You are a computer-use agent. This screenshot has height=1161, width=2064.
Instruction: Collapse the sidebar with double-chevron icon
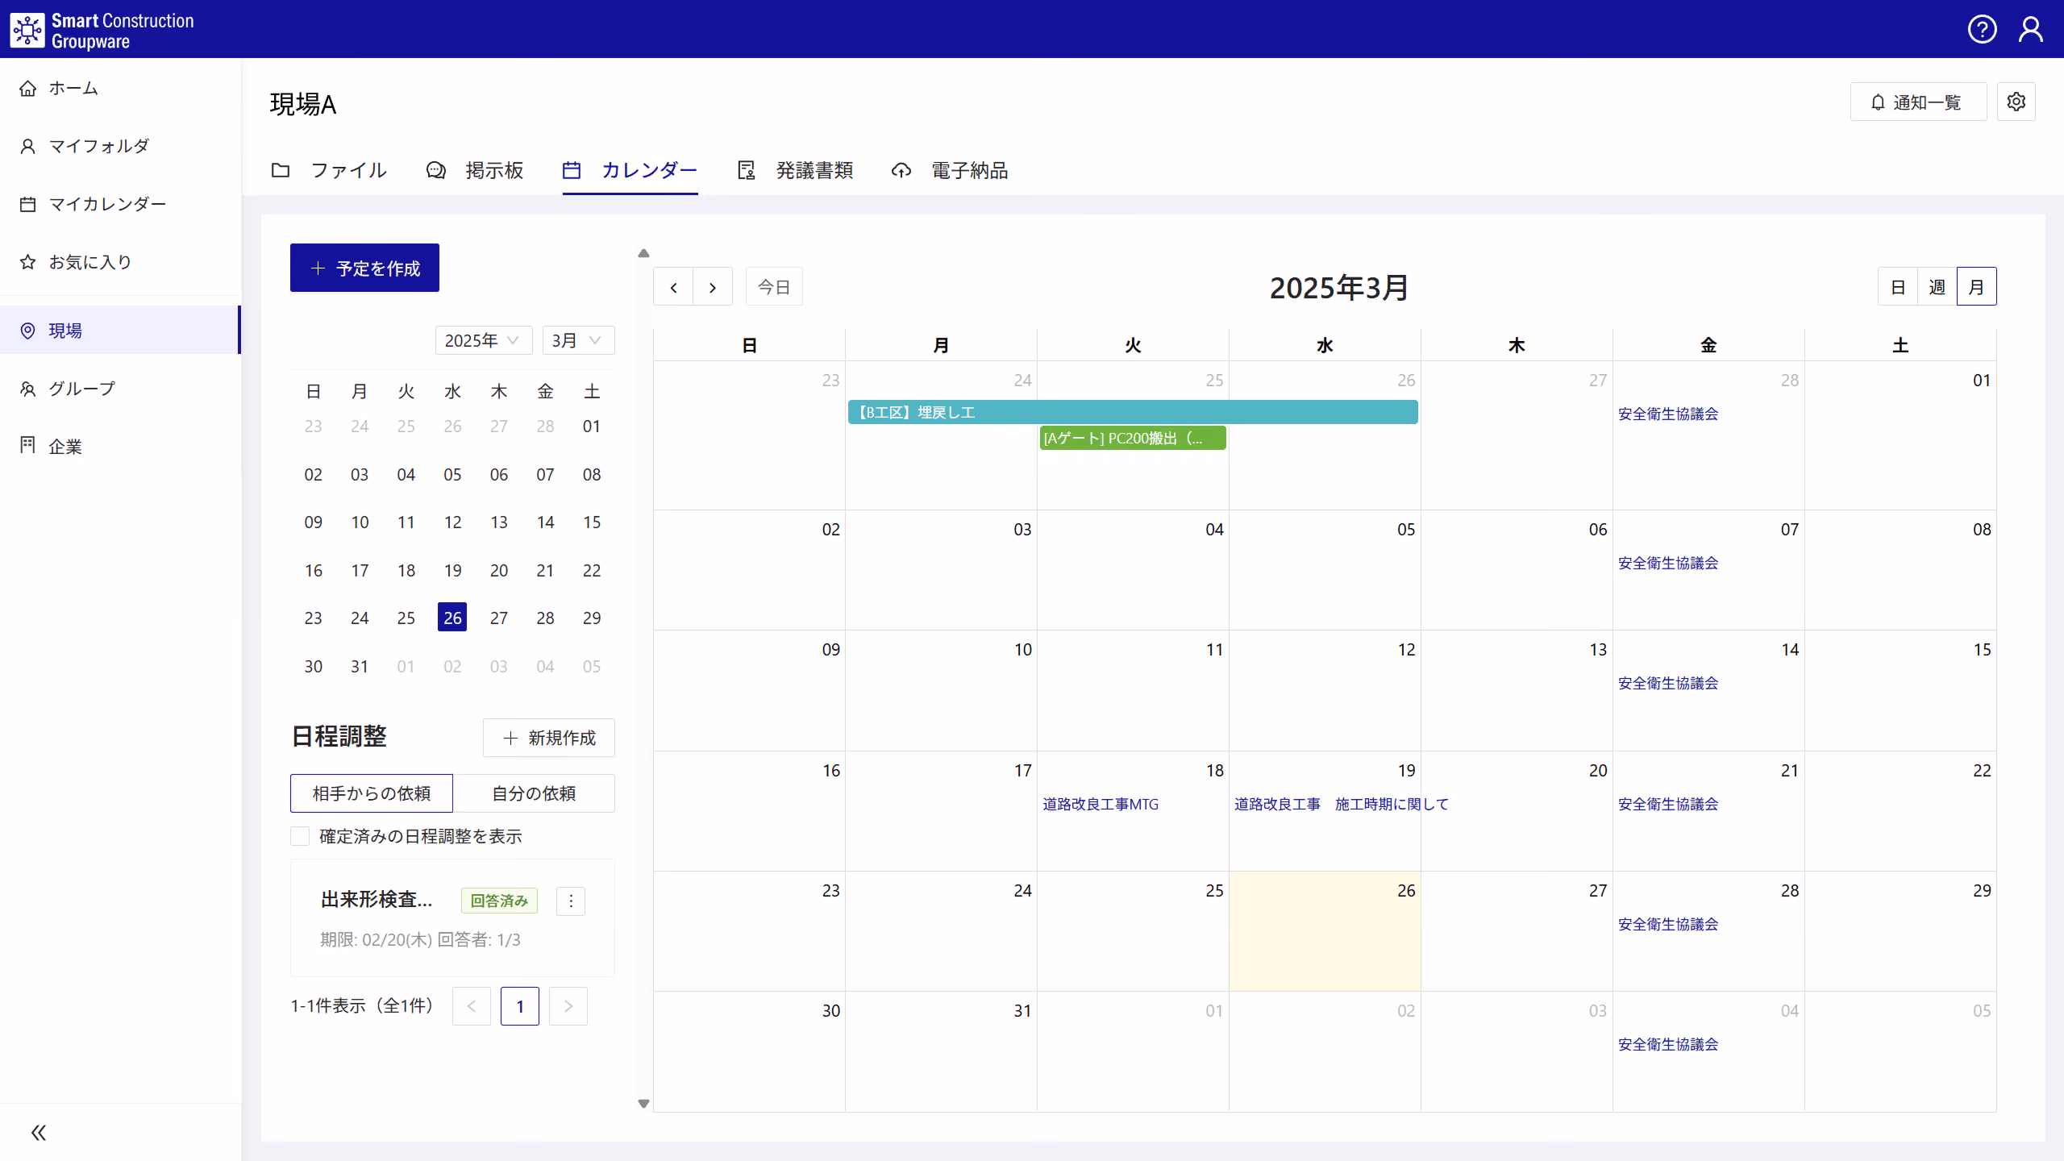tap(38, 1133)
